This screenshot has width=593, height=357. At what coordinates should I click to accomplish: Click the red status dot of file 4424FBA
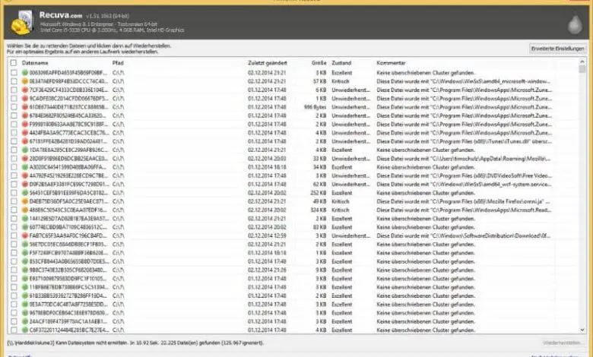[25, 133]
